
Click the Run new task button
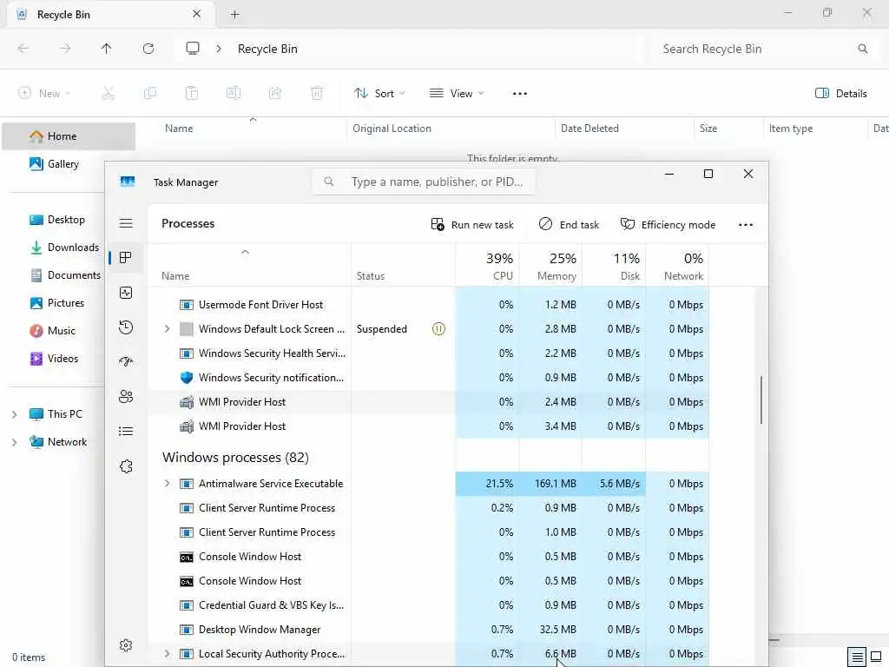472,225
